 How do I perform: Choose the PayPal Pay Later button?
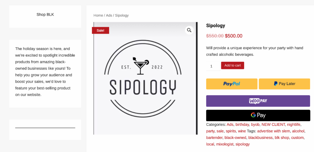click(284, 84)
